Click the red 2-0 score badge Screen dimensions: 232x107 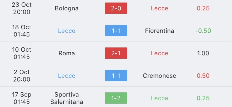click(x=116, y=8)
